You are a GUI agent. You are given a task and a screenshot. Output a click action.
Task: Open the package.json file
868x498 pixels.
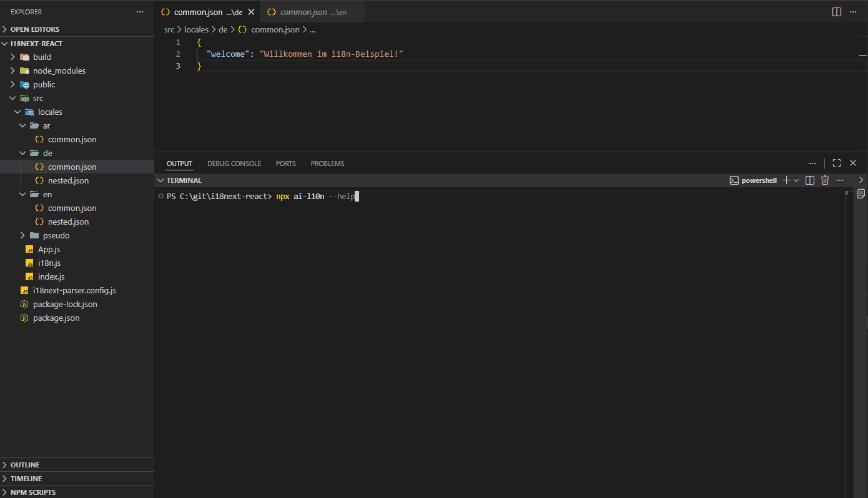pos(77,318)
